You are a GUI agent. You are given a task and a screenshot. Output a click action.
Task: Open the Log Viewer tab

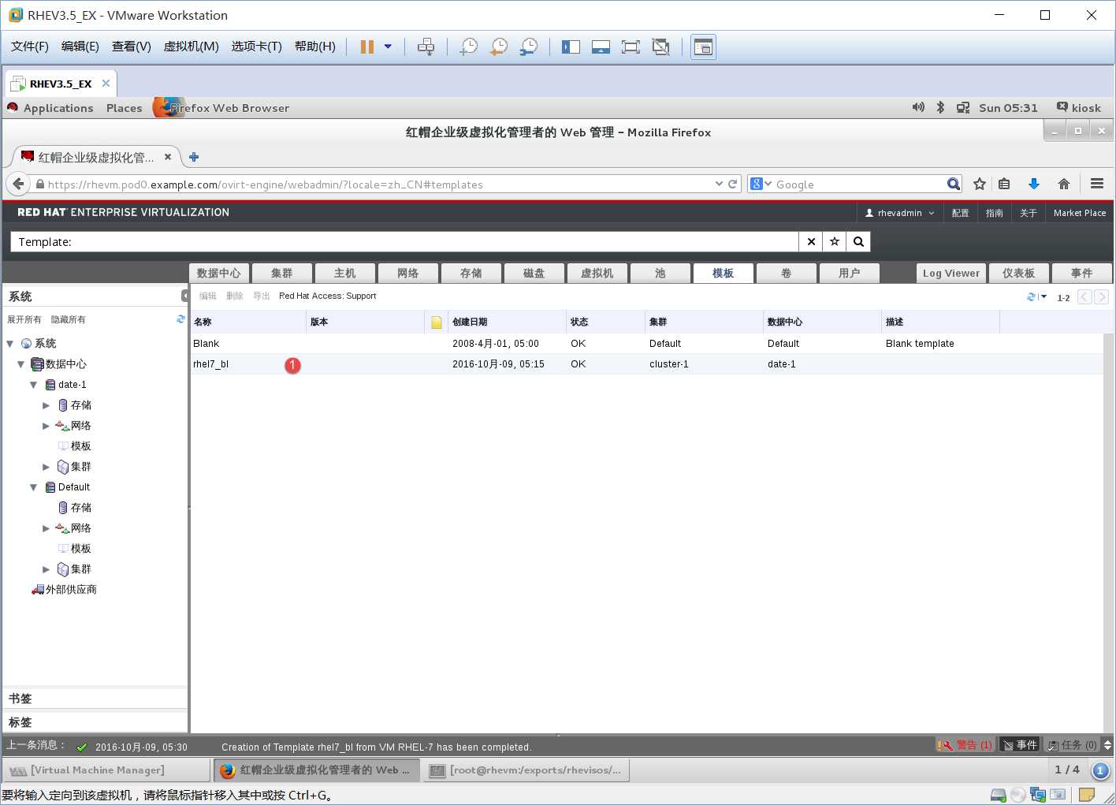pyautogui.click(x=951, y=273)
